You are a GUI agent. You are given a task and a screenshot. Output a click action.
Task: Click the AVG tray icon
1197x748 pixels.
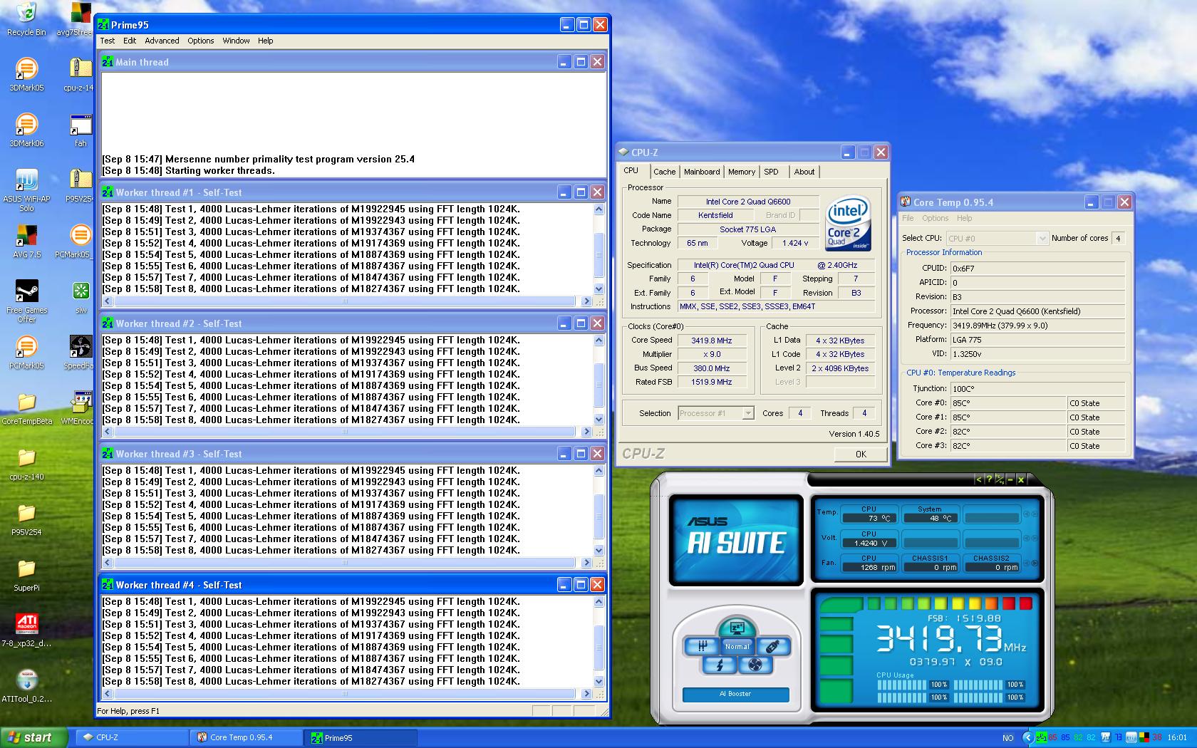click(1144, 737)
